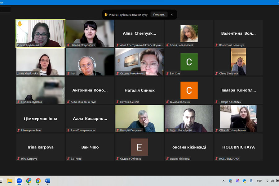This screenshot has height=186, width=279.
Task: Click the muted mic icon beside Ван Сінь
Action: [x=167, y=73]
